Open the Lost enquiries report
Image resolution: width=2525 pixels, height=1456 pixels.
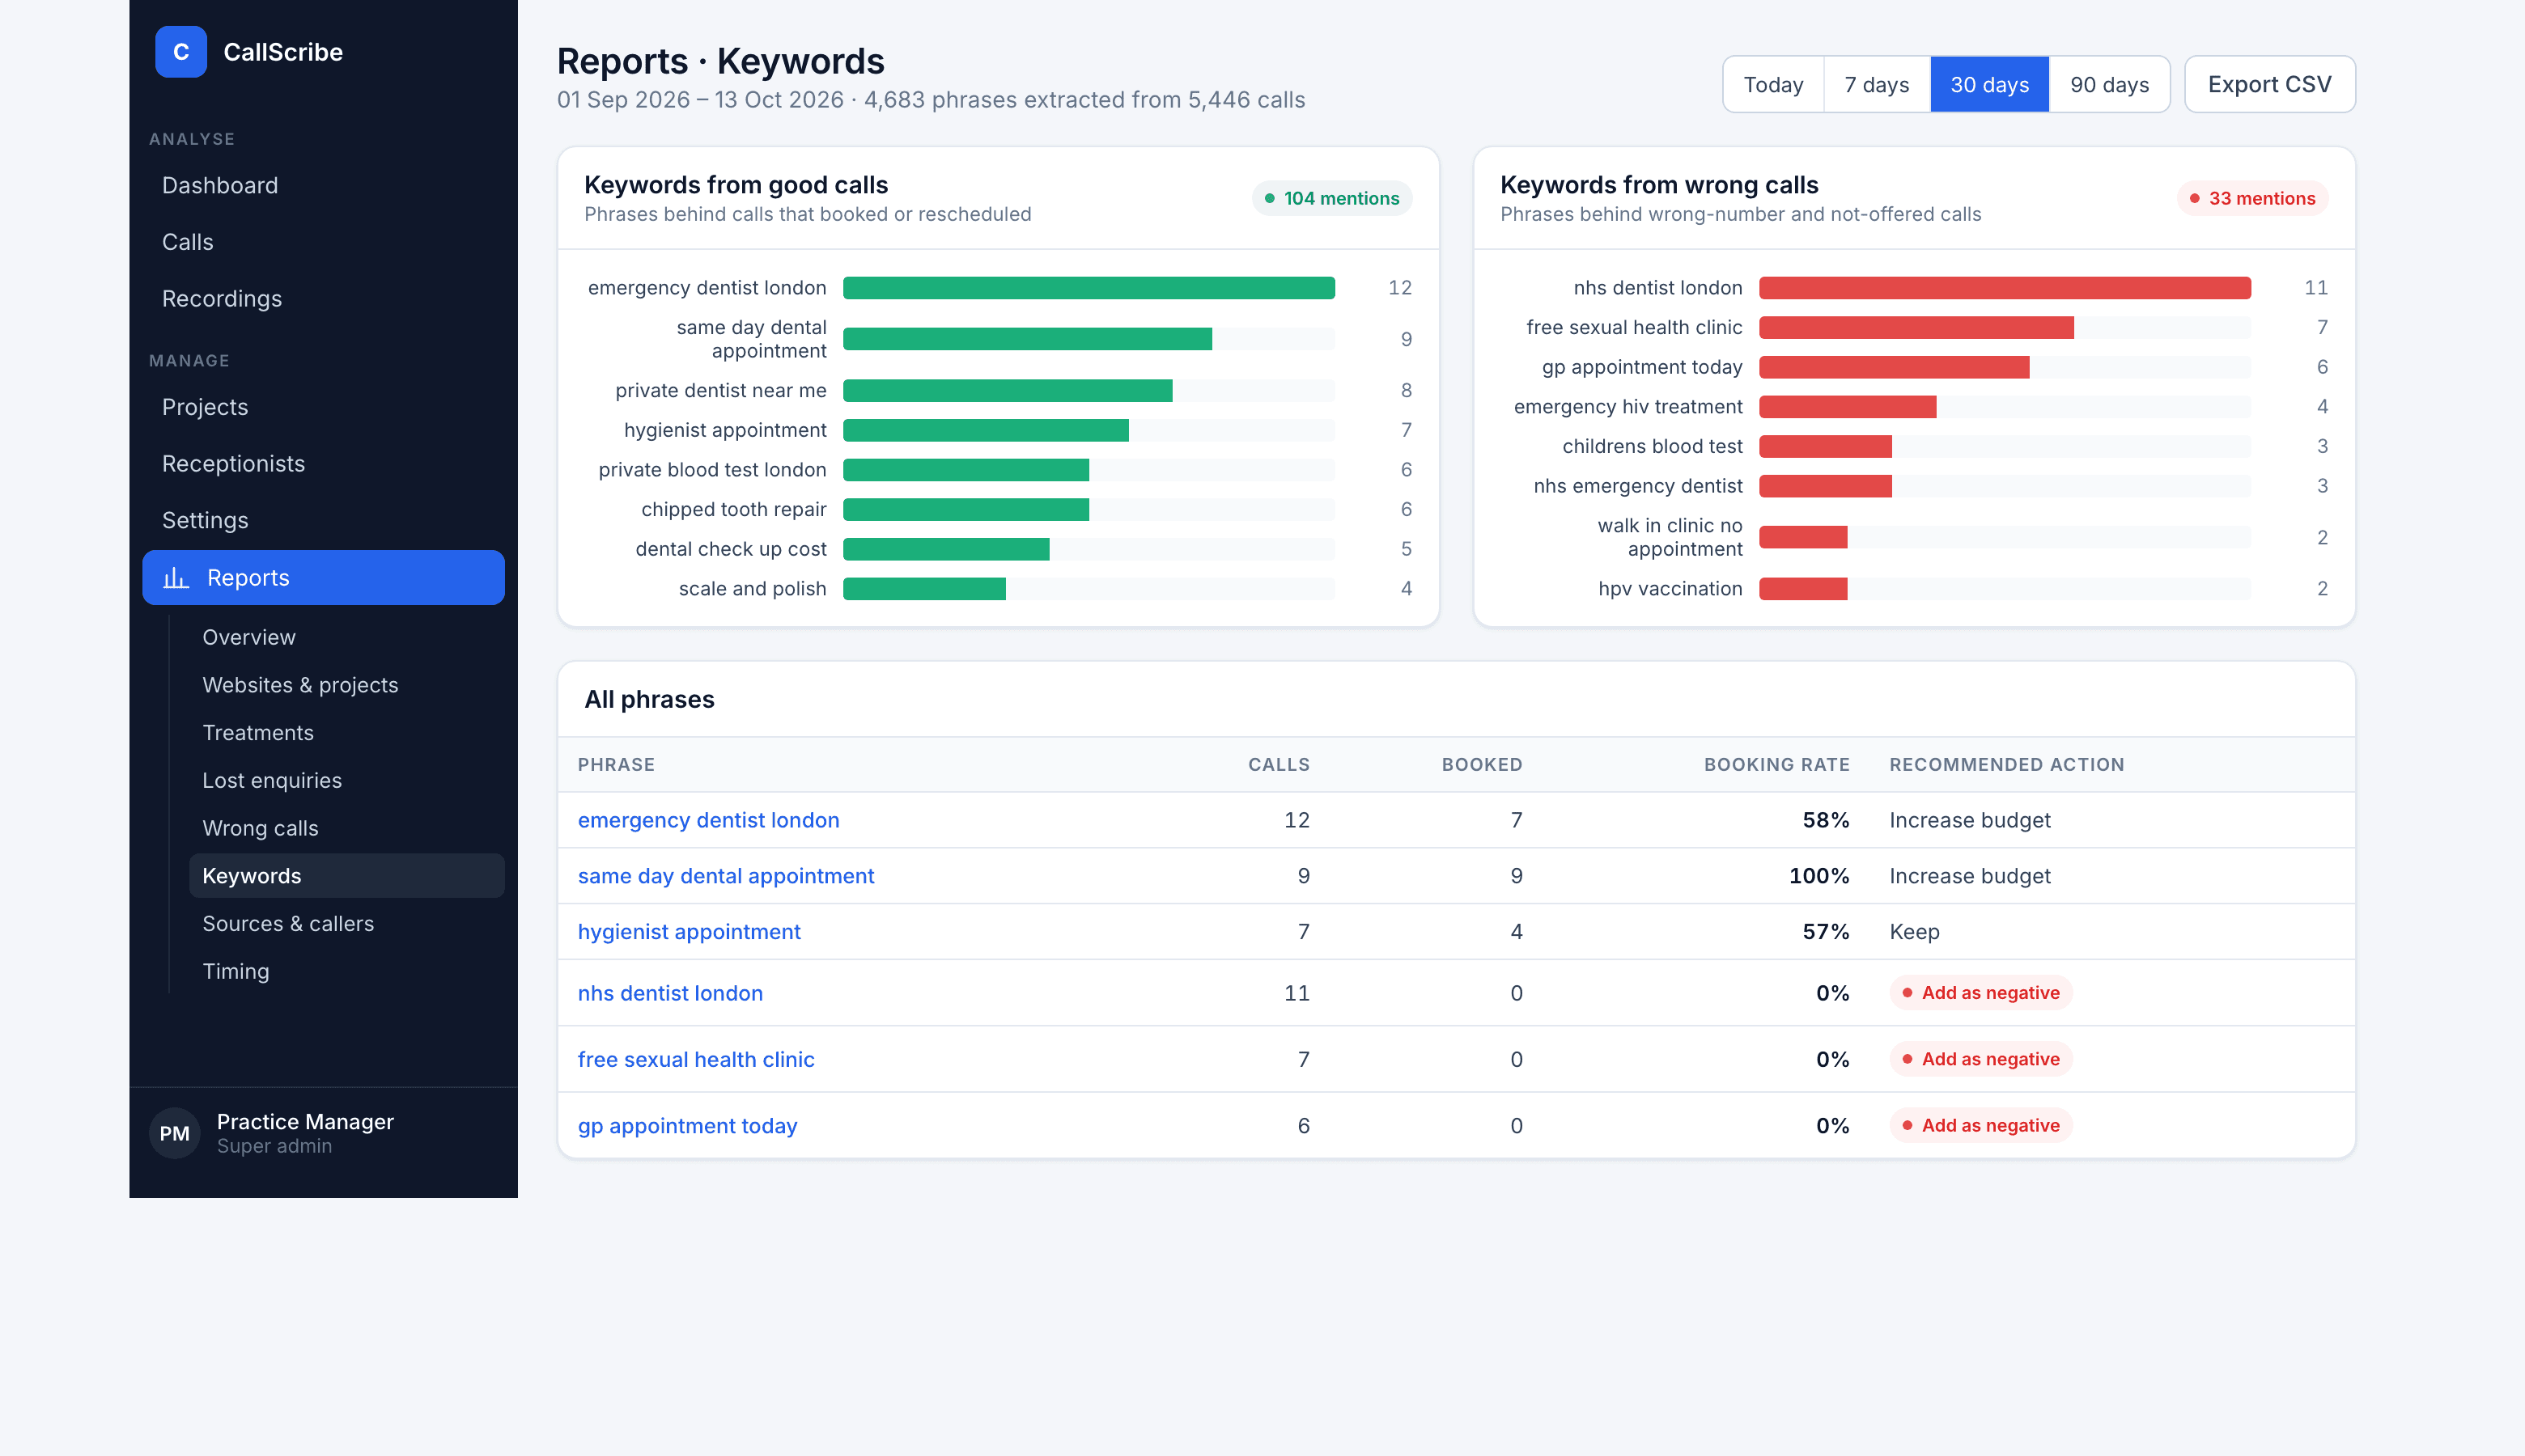point(347,781)
